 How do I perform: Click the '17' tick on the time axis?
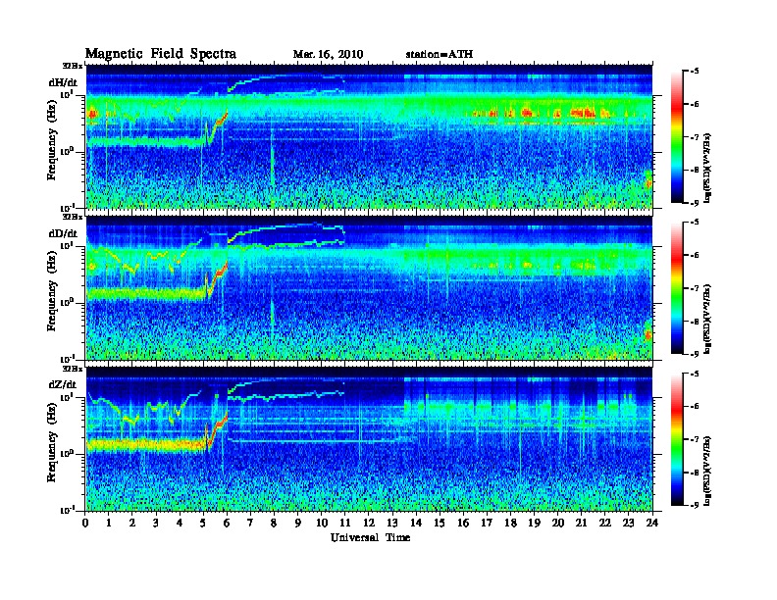pyautogui.click(x=488, y=523)
